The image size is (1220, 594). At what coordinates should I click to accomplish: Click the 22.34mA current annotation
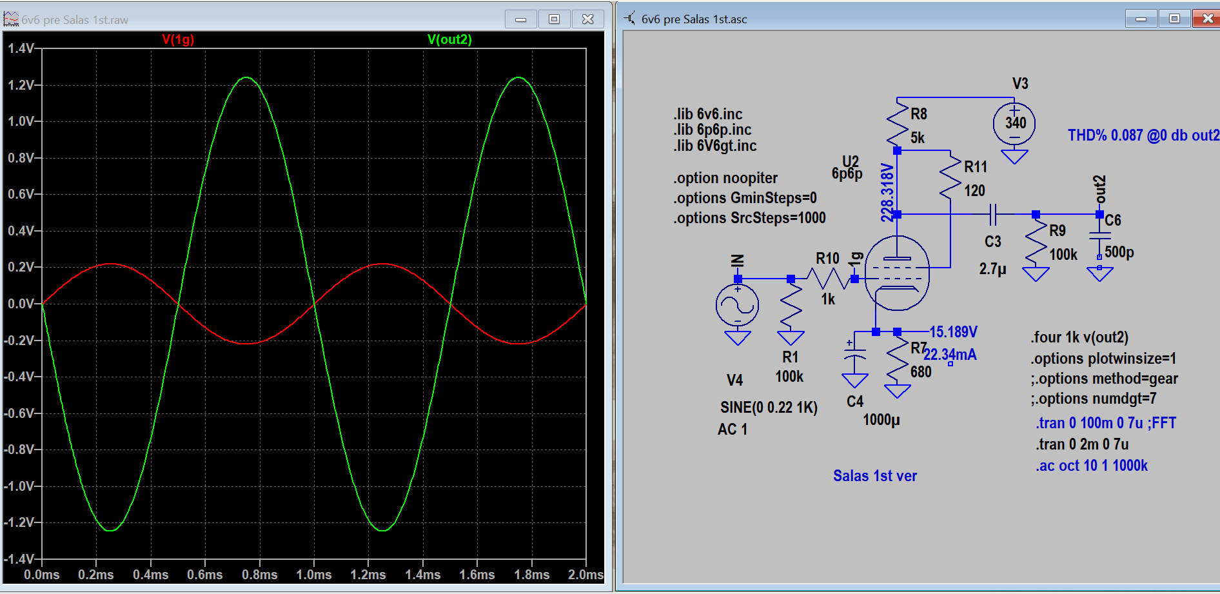pos(950,355)
